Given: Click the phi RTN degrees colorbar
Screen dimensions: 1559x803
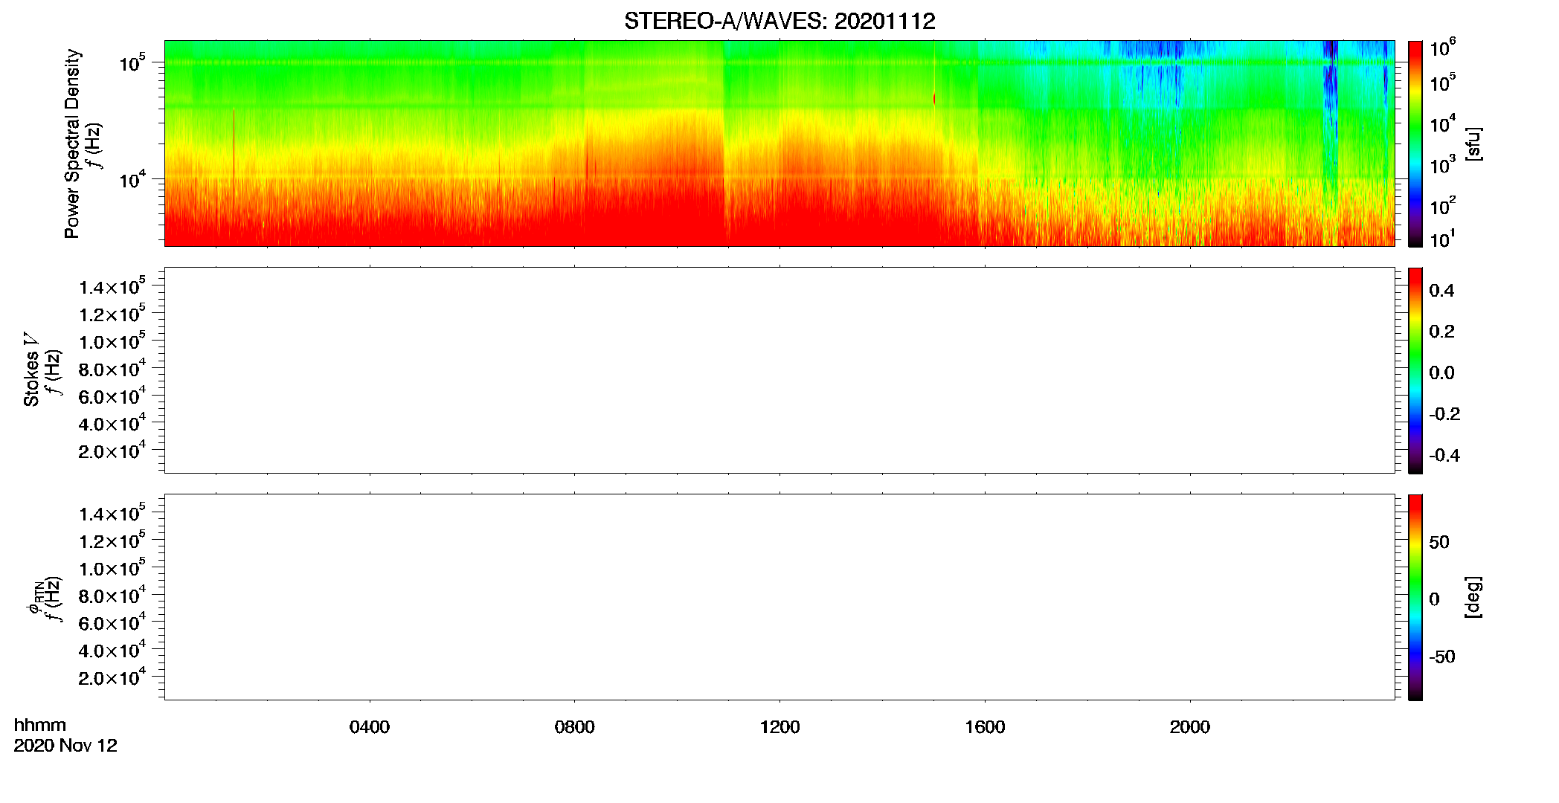Looking at the screenshot, I should point(1415,597).
